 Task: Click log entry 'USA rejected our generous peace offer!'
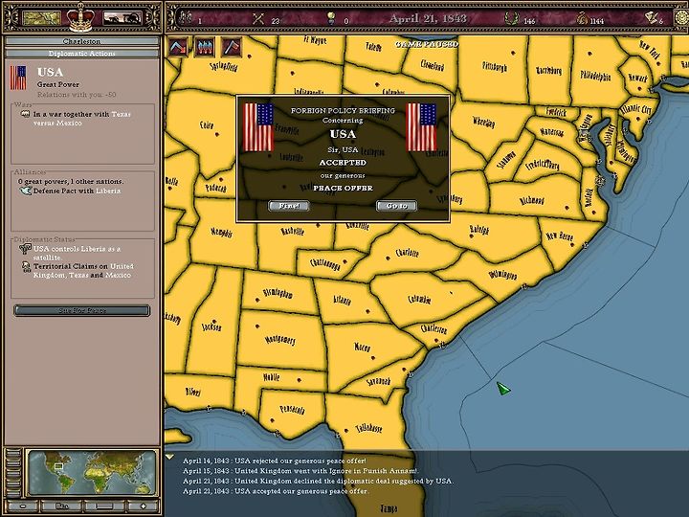tap(275, 461)
